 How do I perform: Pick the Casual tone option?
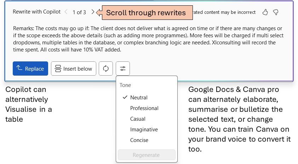[x=138, y=119]
